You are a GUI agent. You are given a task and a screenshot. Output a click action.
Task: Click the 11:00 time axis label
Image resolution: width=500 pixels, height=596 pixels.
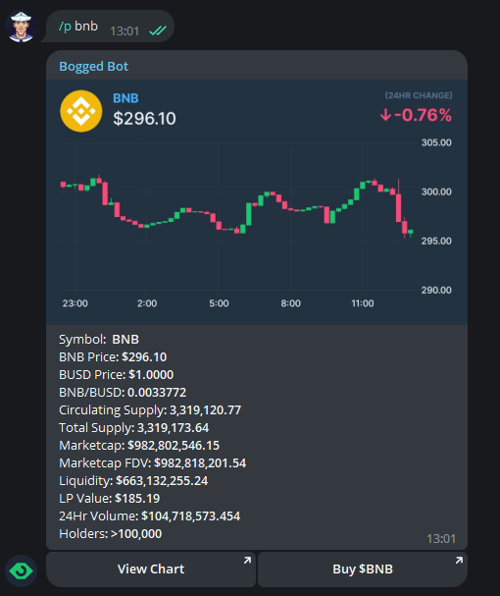(x=363, y=303)
